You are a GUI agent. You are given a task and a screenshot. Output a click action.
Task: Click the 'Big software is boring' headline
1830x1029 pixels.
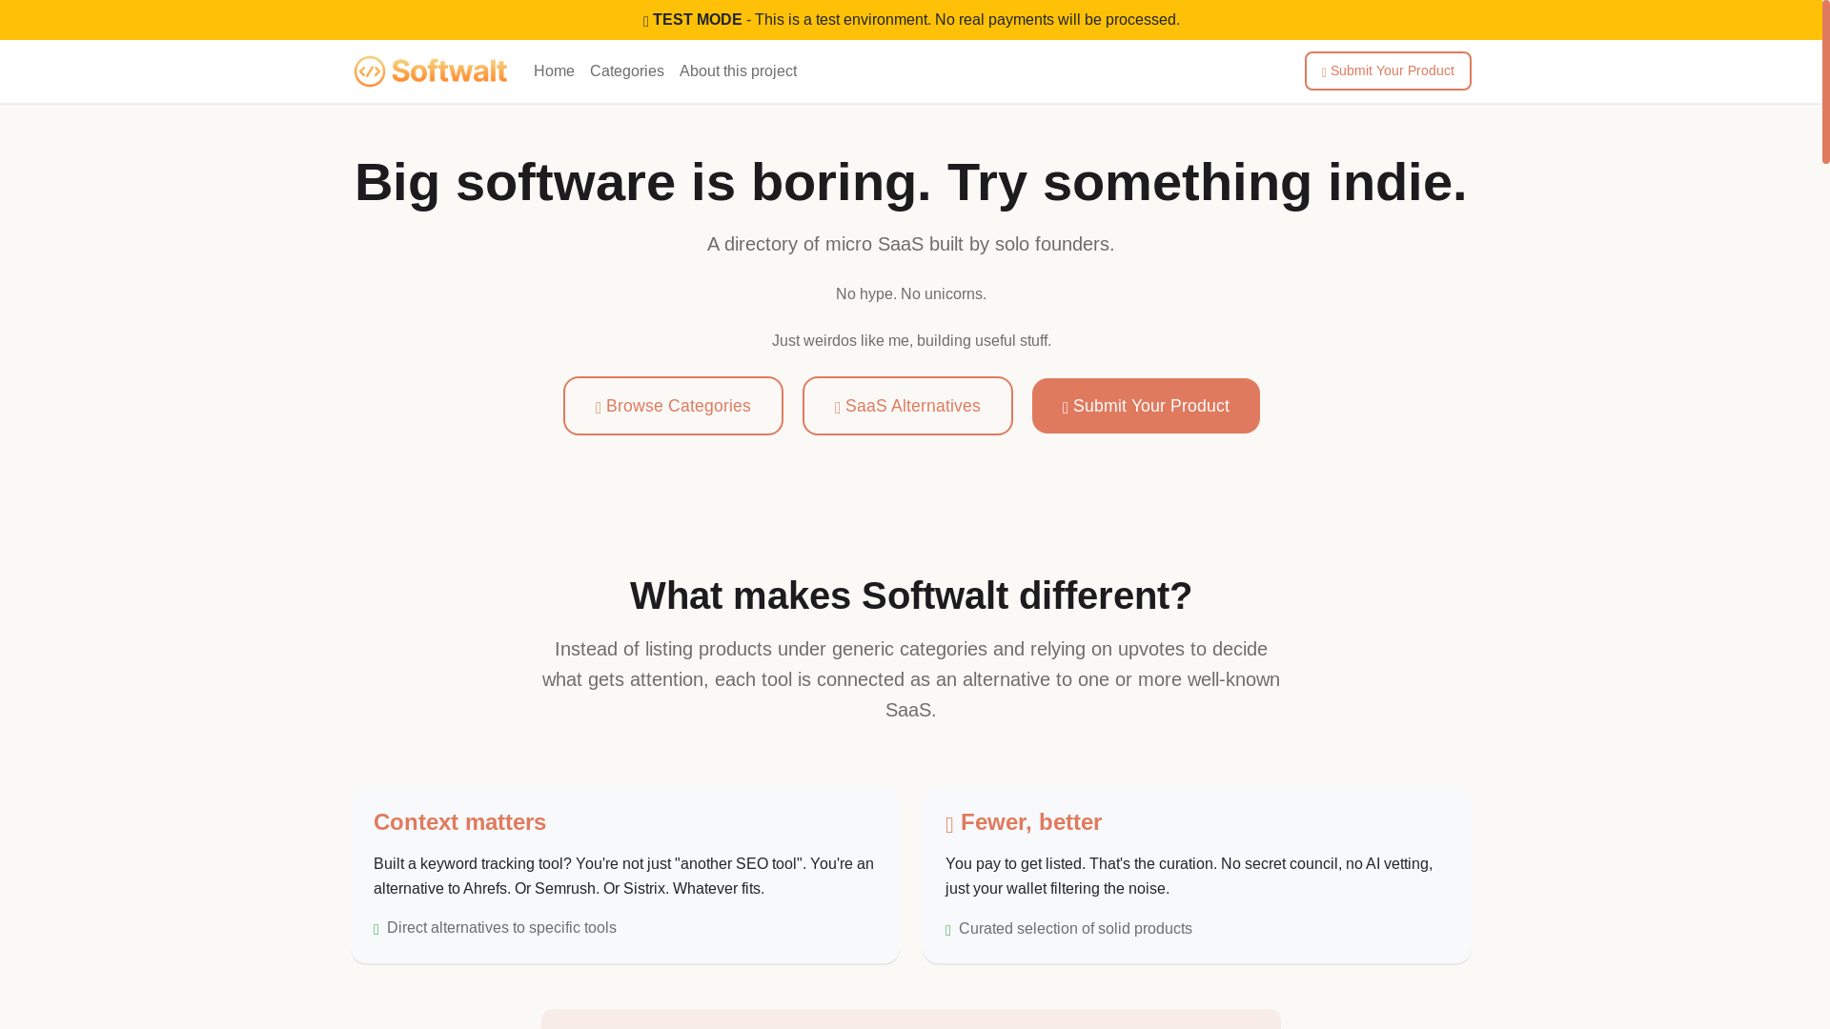tap(911, 182)
